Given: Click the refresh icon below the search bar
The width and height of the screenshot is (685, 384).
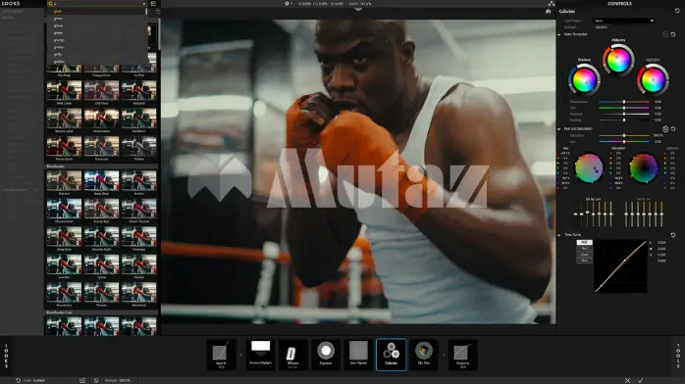Looking at the screenshot, I should click(x=158, y=12).
